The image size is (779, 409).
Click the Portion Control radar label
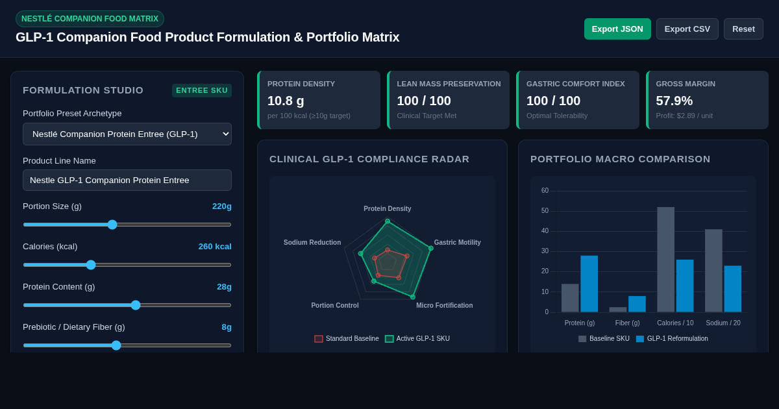[x=335, y=306]
